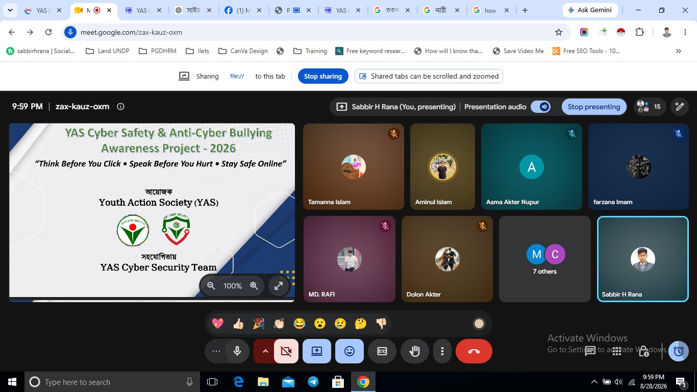Send the crying face reaction

[x=340, y=324]
